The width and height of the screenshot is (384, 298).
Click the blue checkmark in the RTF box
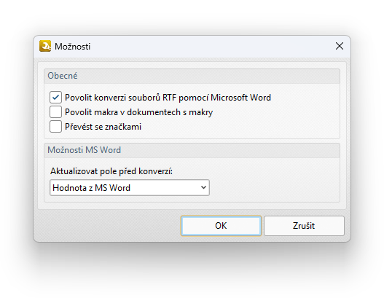pyautogui.click(x=55, y=98)
